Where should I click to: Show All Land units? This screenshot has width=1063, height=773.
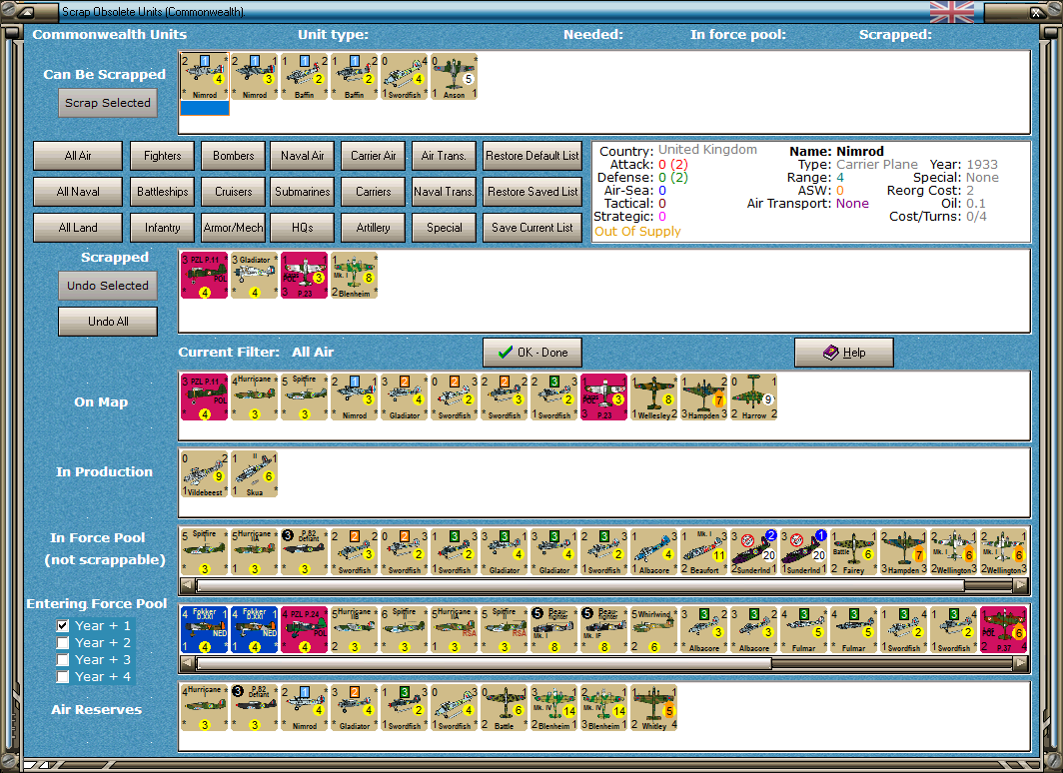[x=78, y=228]
